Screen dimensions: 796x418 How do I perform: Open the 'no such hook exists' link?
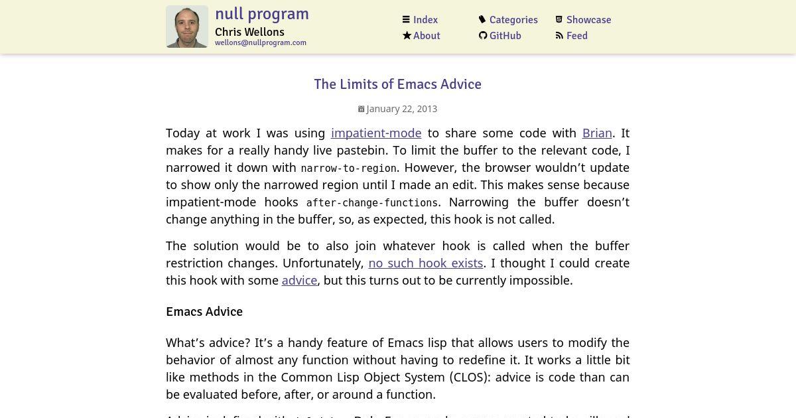426,263
